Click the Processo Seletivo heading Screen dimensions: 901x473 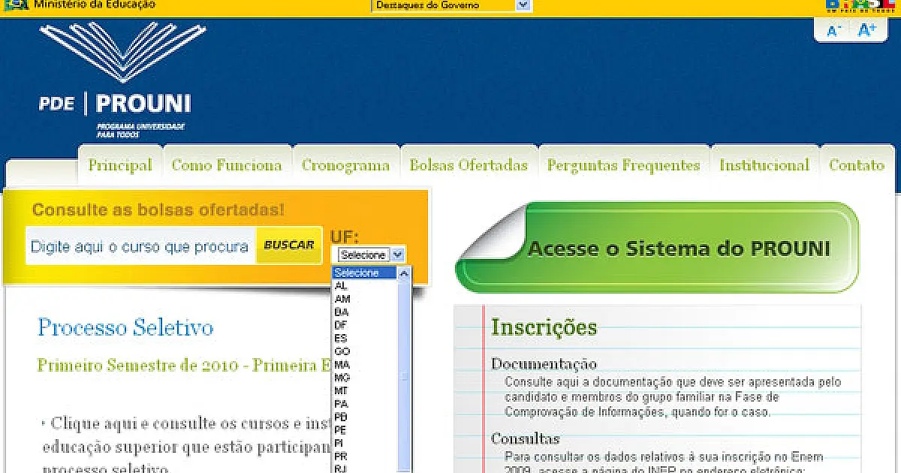click(x=125, y=328)
